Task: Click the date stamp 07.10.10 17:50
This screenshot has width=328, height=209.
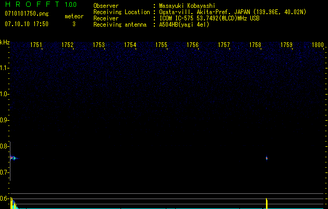Action: (x=27, y=24)
